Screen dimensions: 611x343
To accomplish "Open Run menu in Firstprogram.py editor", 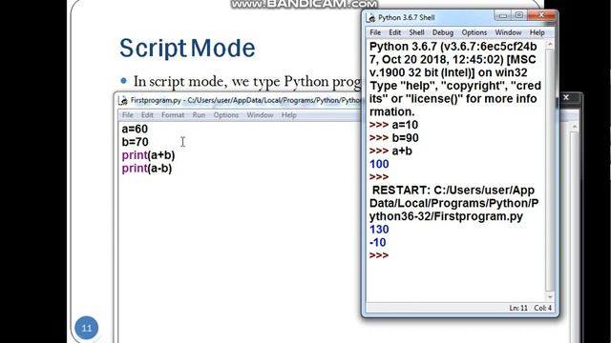I will (199, 115).
